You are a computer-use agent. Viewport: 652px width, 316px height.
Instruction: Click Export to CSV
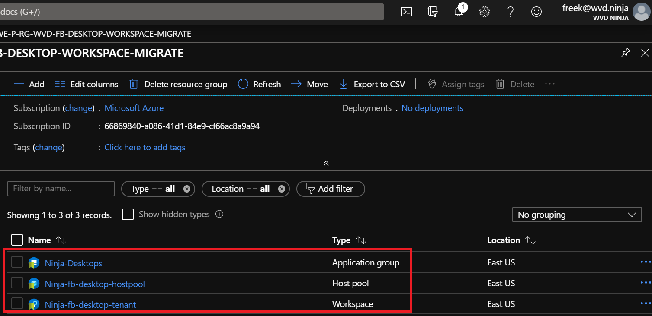tap(372, 84)
